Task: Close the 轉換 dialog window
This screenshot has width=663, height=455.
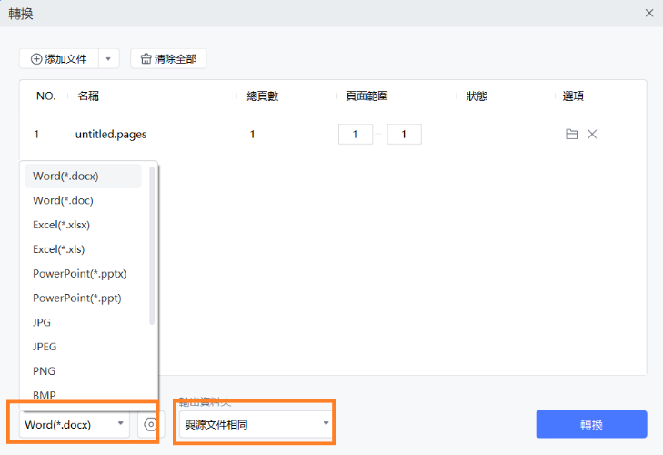Action: point(648,13)
